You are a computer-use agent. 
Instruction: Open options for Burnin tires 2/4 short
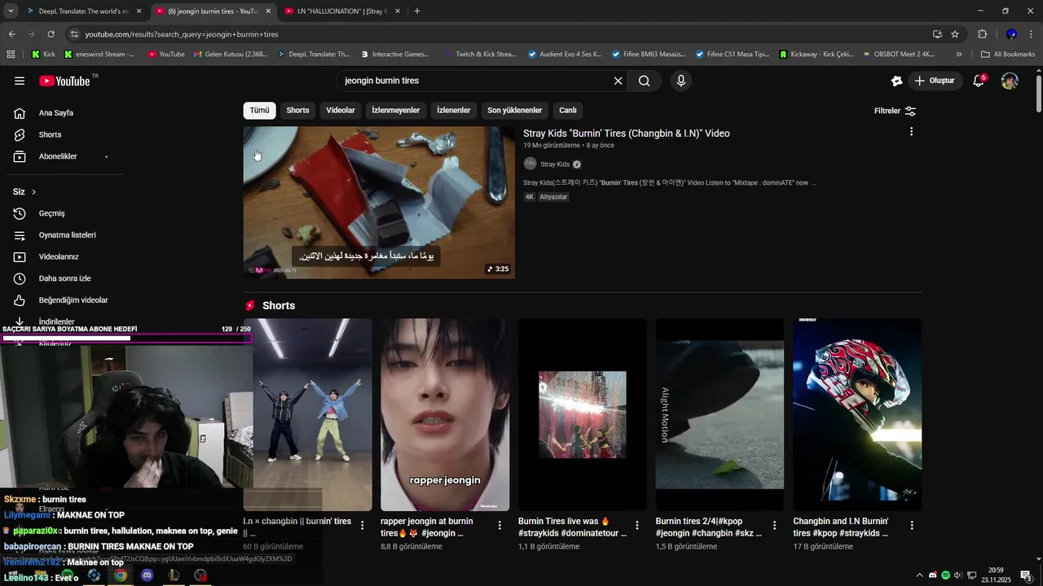coord(774,526)
